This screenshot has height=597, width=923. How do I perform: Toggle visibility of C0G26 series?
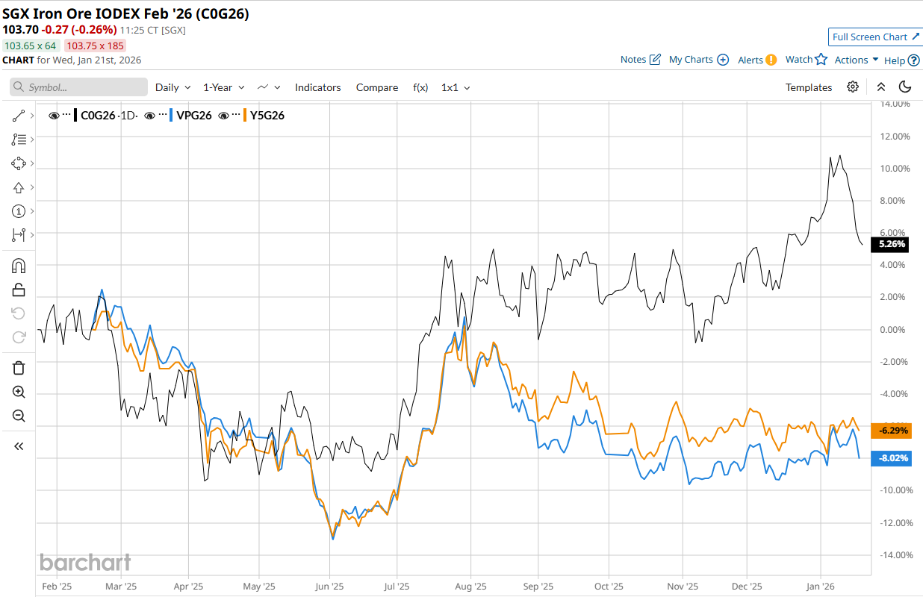tap(54, 116)
